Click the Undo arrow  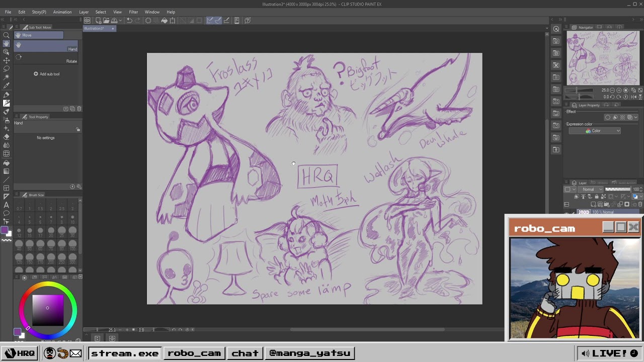129,21
